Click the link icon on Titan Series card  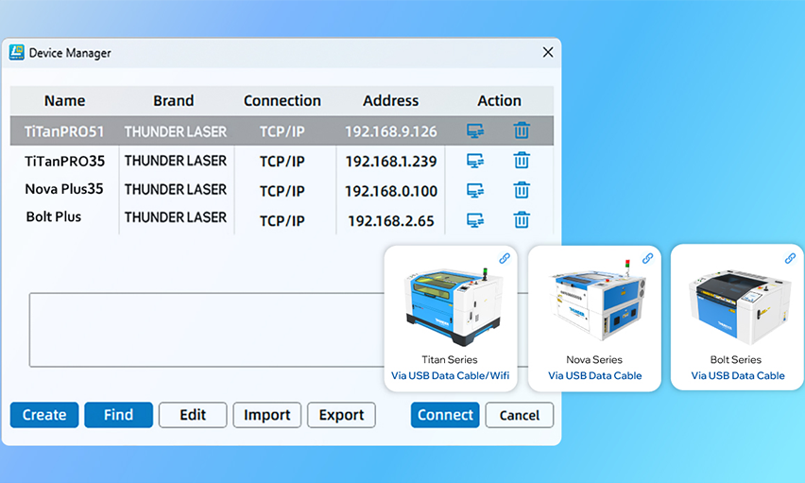click(505, 258)
